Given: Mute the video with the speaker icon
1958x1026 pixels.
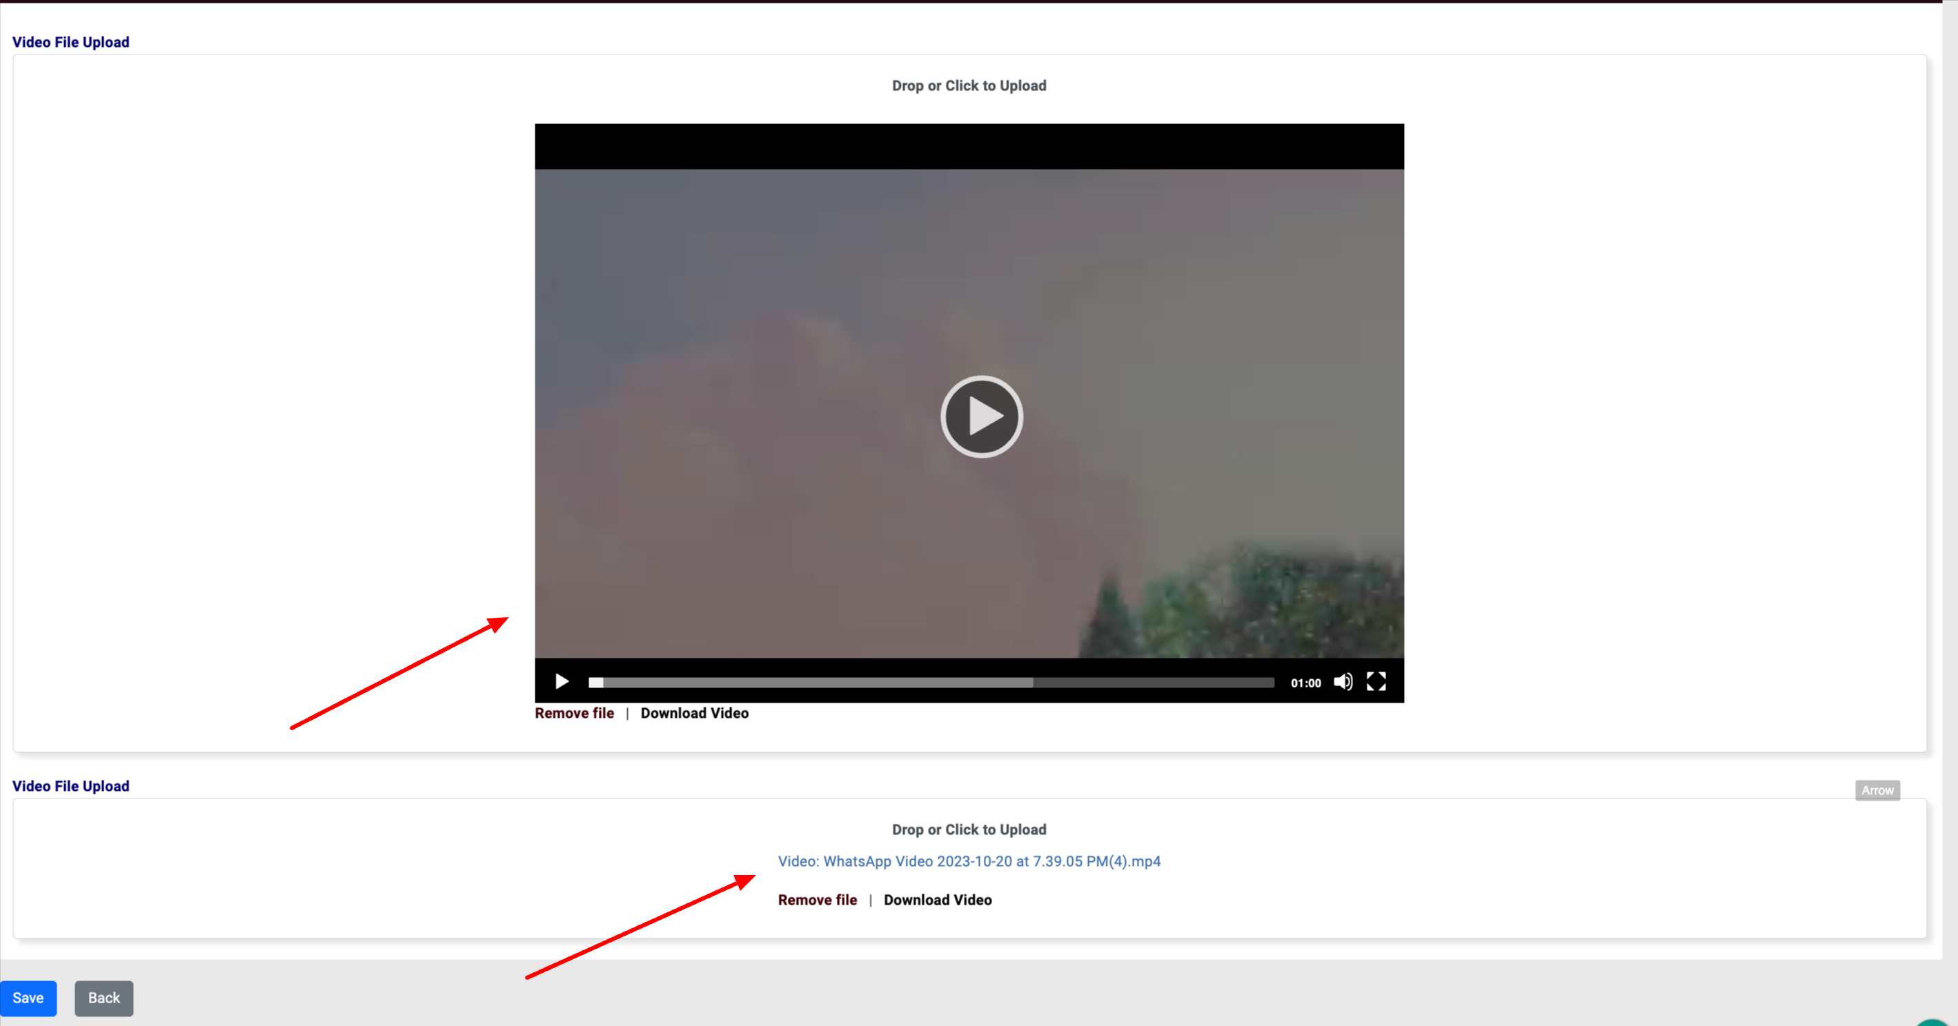Looking at the screenshot, I should tap(1343, 682).
